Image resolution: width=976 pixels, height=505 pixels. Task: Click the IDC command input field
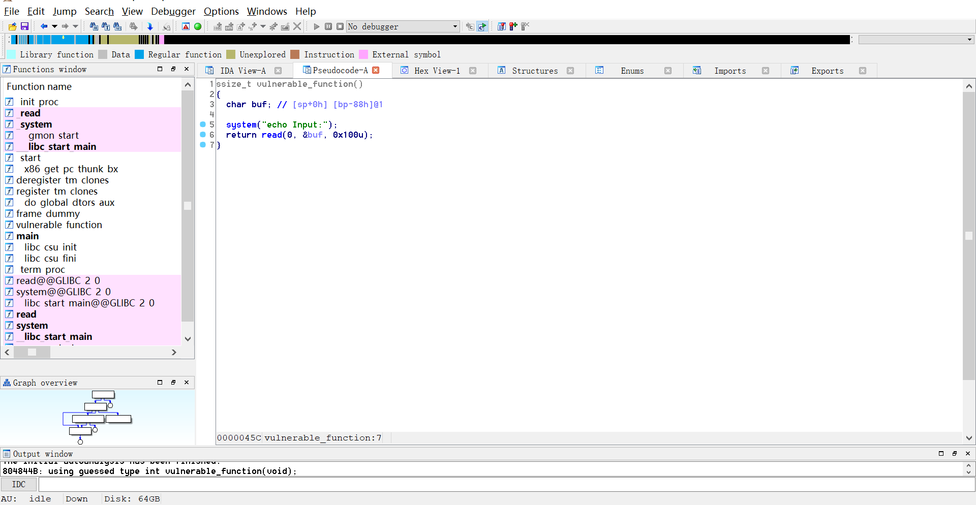point(506,485)
